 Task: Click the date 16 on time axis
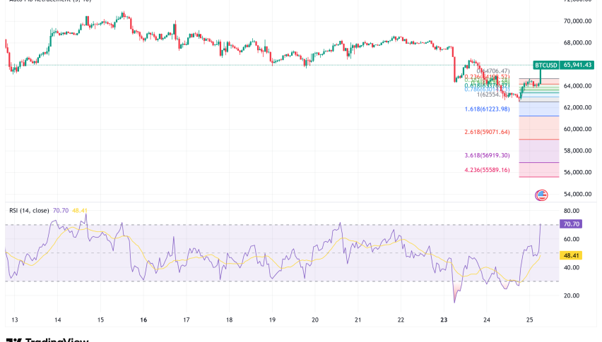(x=143, y=319)
